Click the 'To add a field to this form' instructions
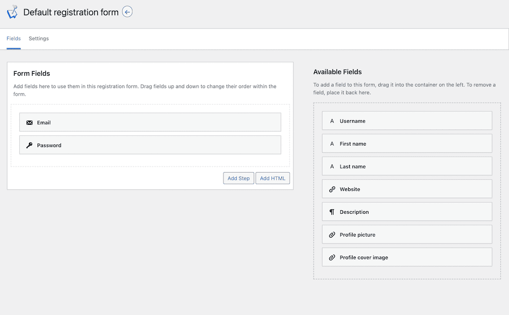 (x=405, y=89)
